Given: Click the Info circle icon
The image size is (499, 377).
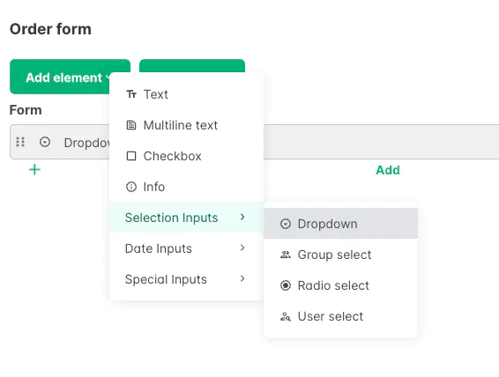Looking at the screenshot, I should [x=131, y=187].
